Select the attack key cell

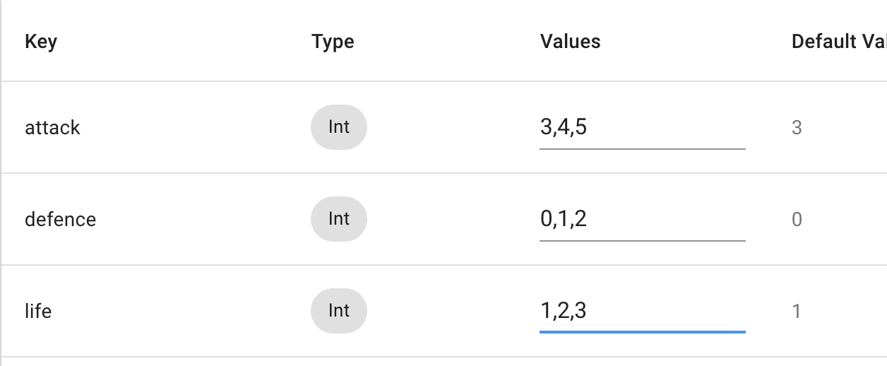point(52,128)
